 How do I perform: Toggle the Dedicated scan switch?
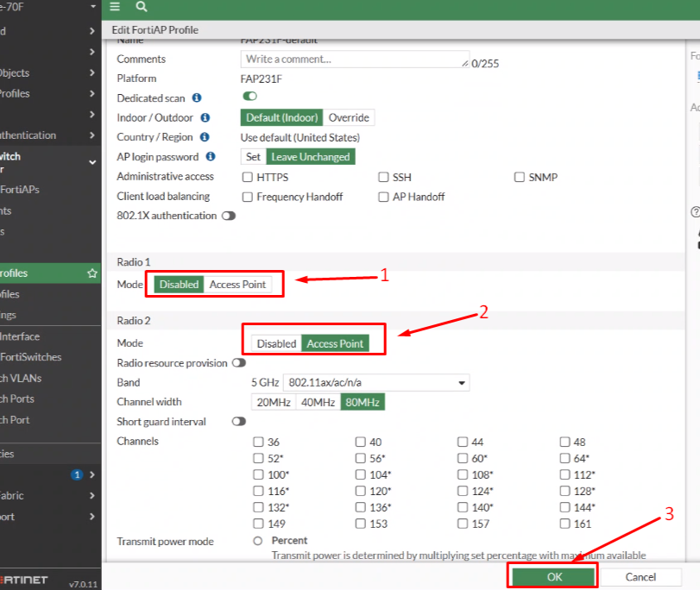click(249, 96)
